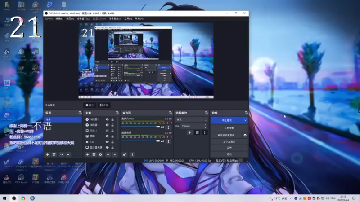This screenshot has width=360, height=202.
Task: Open source Filters button in the source toolbar
Action: click(104, 105)
